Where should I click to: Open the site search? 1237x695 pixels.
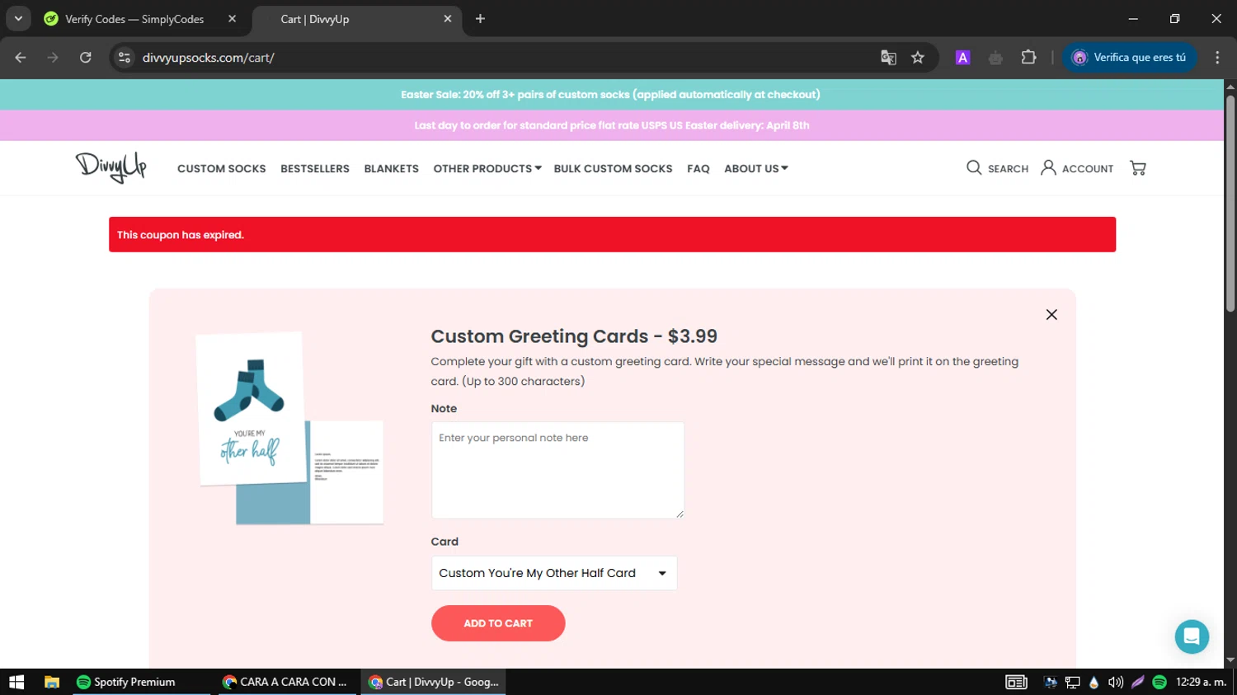(x=997, y=168)
